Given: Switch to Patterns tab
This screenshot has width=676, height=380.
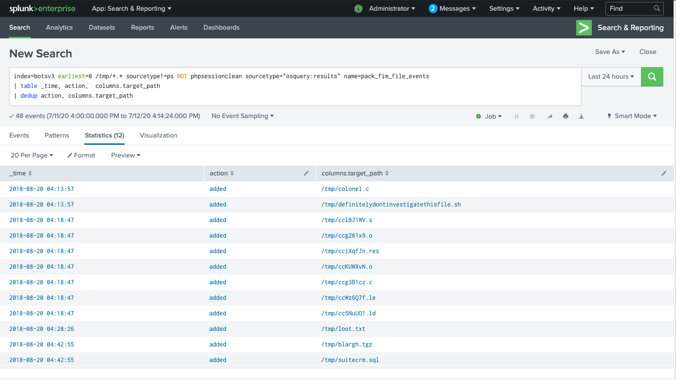Looking at the screenshot, I should coord(57,136).
